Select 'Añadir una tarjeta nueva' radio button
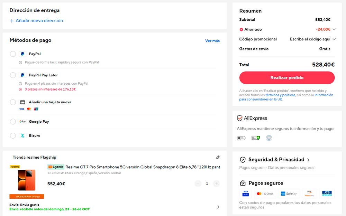 point(12,102)
